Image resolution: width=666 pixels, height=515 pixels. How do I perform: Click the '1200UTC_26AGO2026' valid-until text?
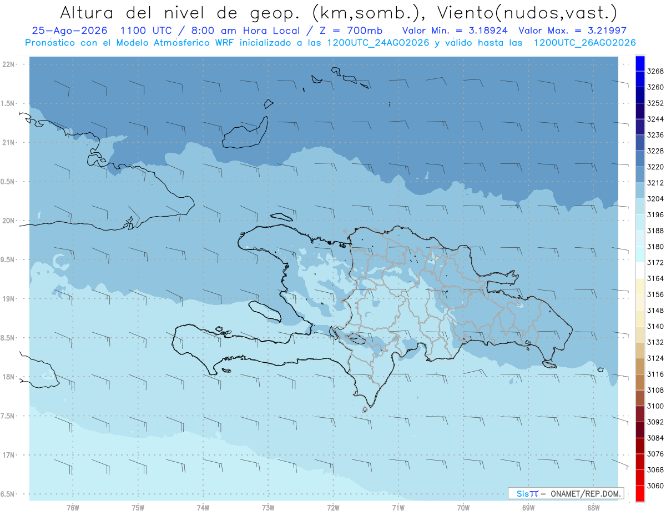pos(585,42)
